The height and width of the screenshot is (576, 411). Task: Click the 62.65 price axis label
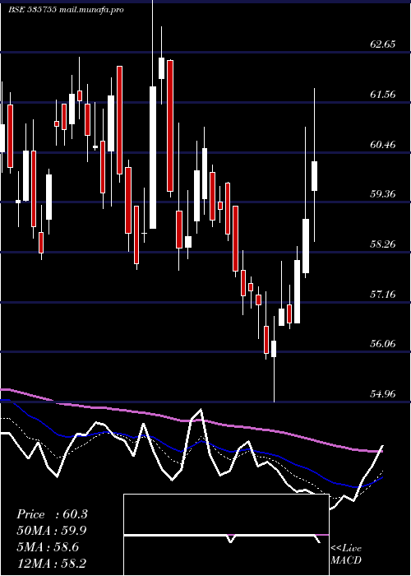click(x=383, y=44)
